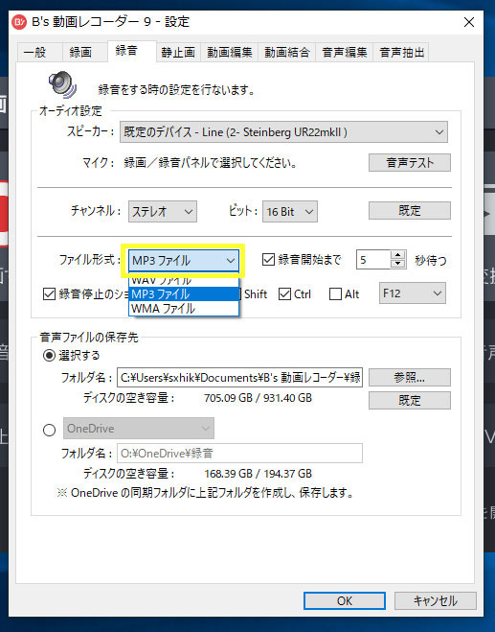Confirm settings with OK button

pyautogui.click(x=345, y=601)
